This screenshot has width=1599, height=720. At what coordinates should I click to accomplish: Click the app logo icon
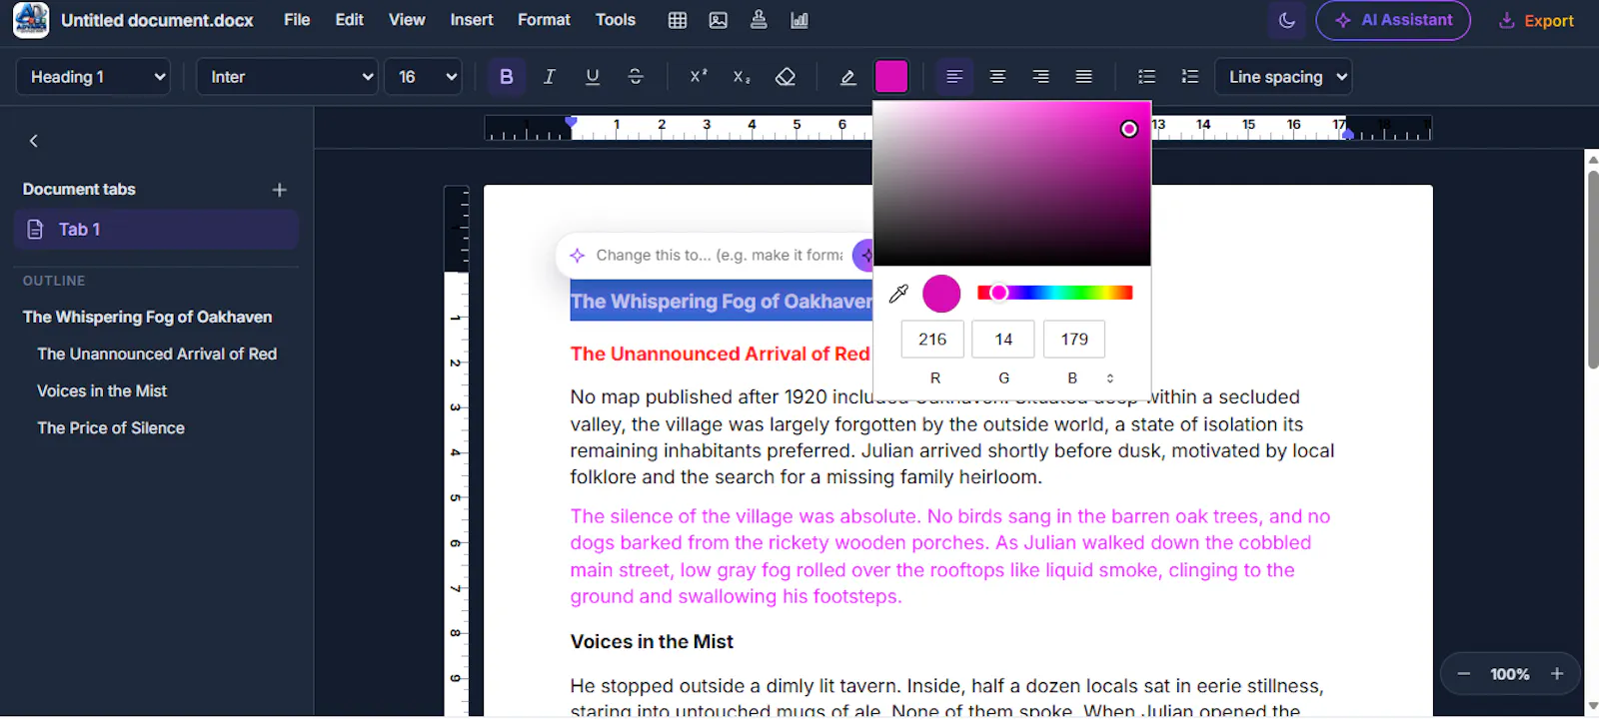coord(31,20)
